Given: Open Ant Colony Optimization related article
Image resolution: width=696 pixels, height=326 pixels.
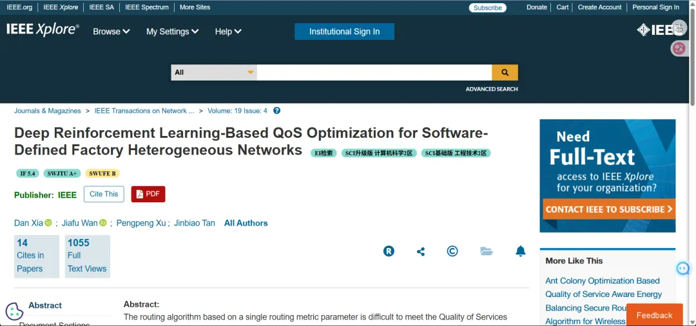Looking at the screenshot, I should pyautogui.click(x=604, y=301).
